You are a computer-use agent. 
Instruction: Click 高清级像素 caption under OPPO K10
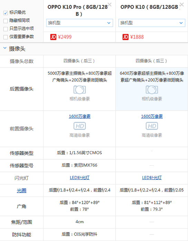(152, 135)
